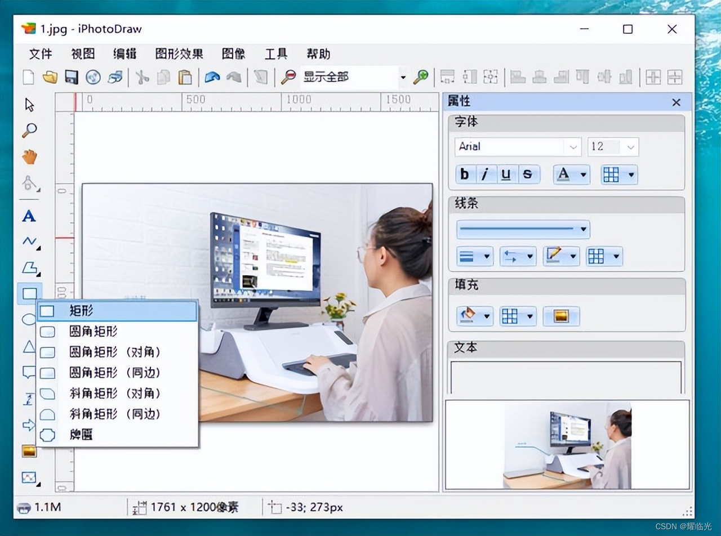Redo with the gray curved arrow icon
The height and width of the screenshot is (536, 721).
click(x=234, y=77)
